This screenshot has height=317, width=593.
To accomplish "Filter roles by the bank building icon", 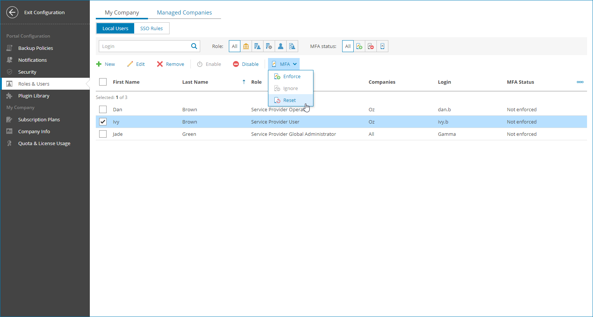I will 246,46.
